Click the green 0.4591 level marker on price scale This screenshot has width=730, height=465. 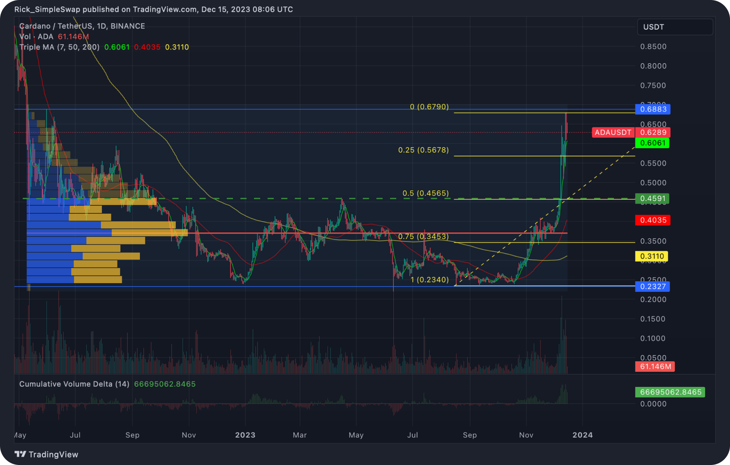(652, 199)
